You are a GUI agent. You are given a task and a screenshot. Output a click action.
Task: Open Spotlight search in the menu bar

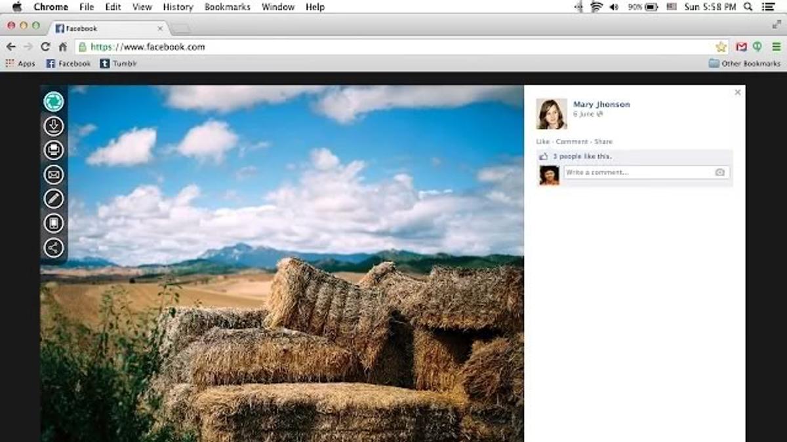click(748, 7)
